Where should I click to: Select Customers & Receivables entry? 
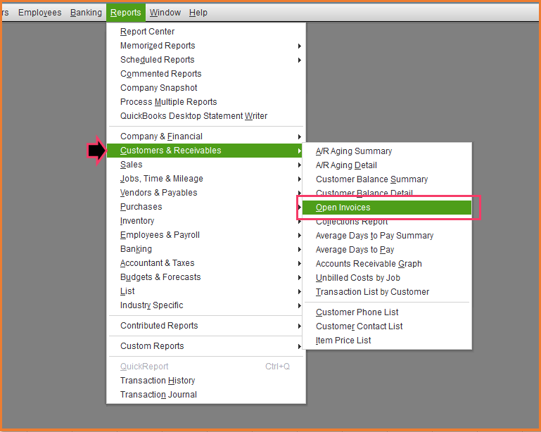tap(205, 151)
